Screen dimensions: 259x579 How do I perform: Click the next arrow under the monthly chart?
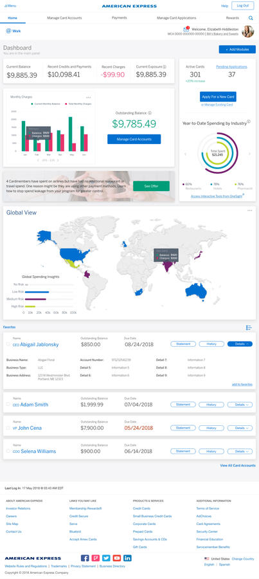coord(58,160)
